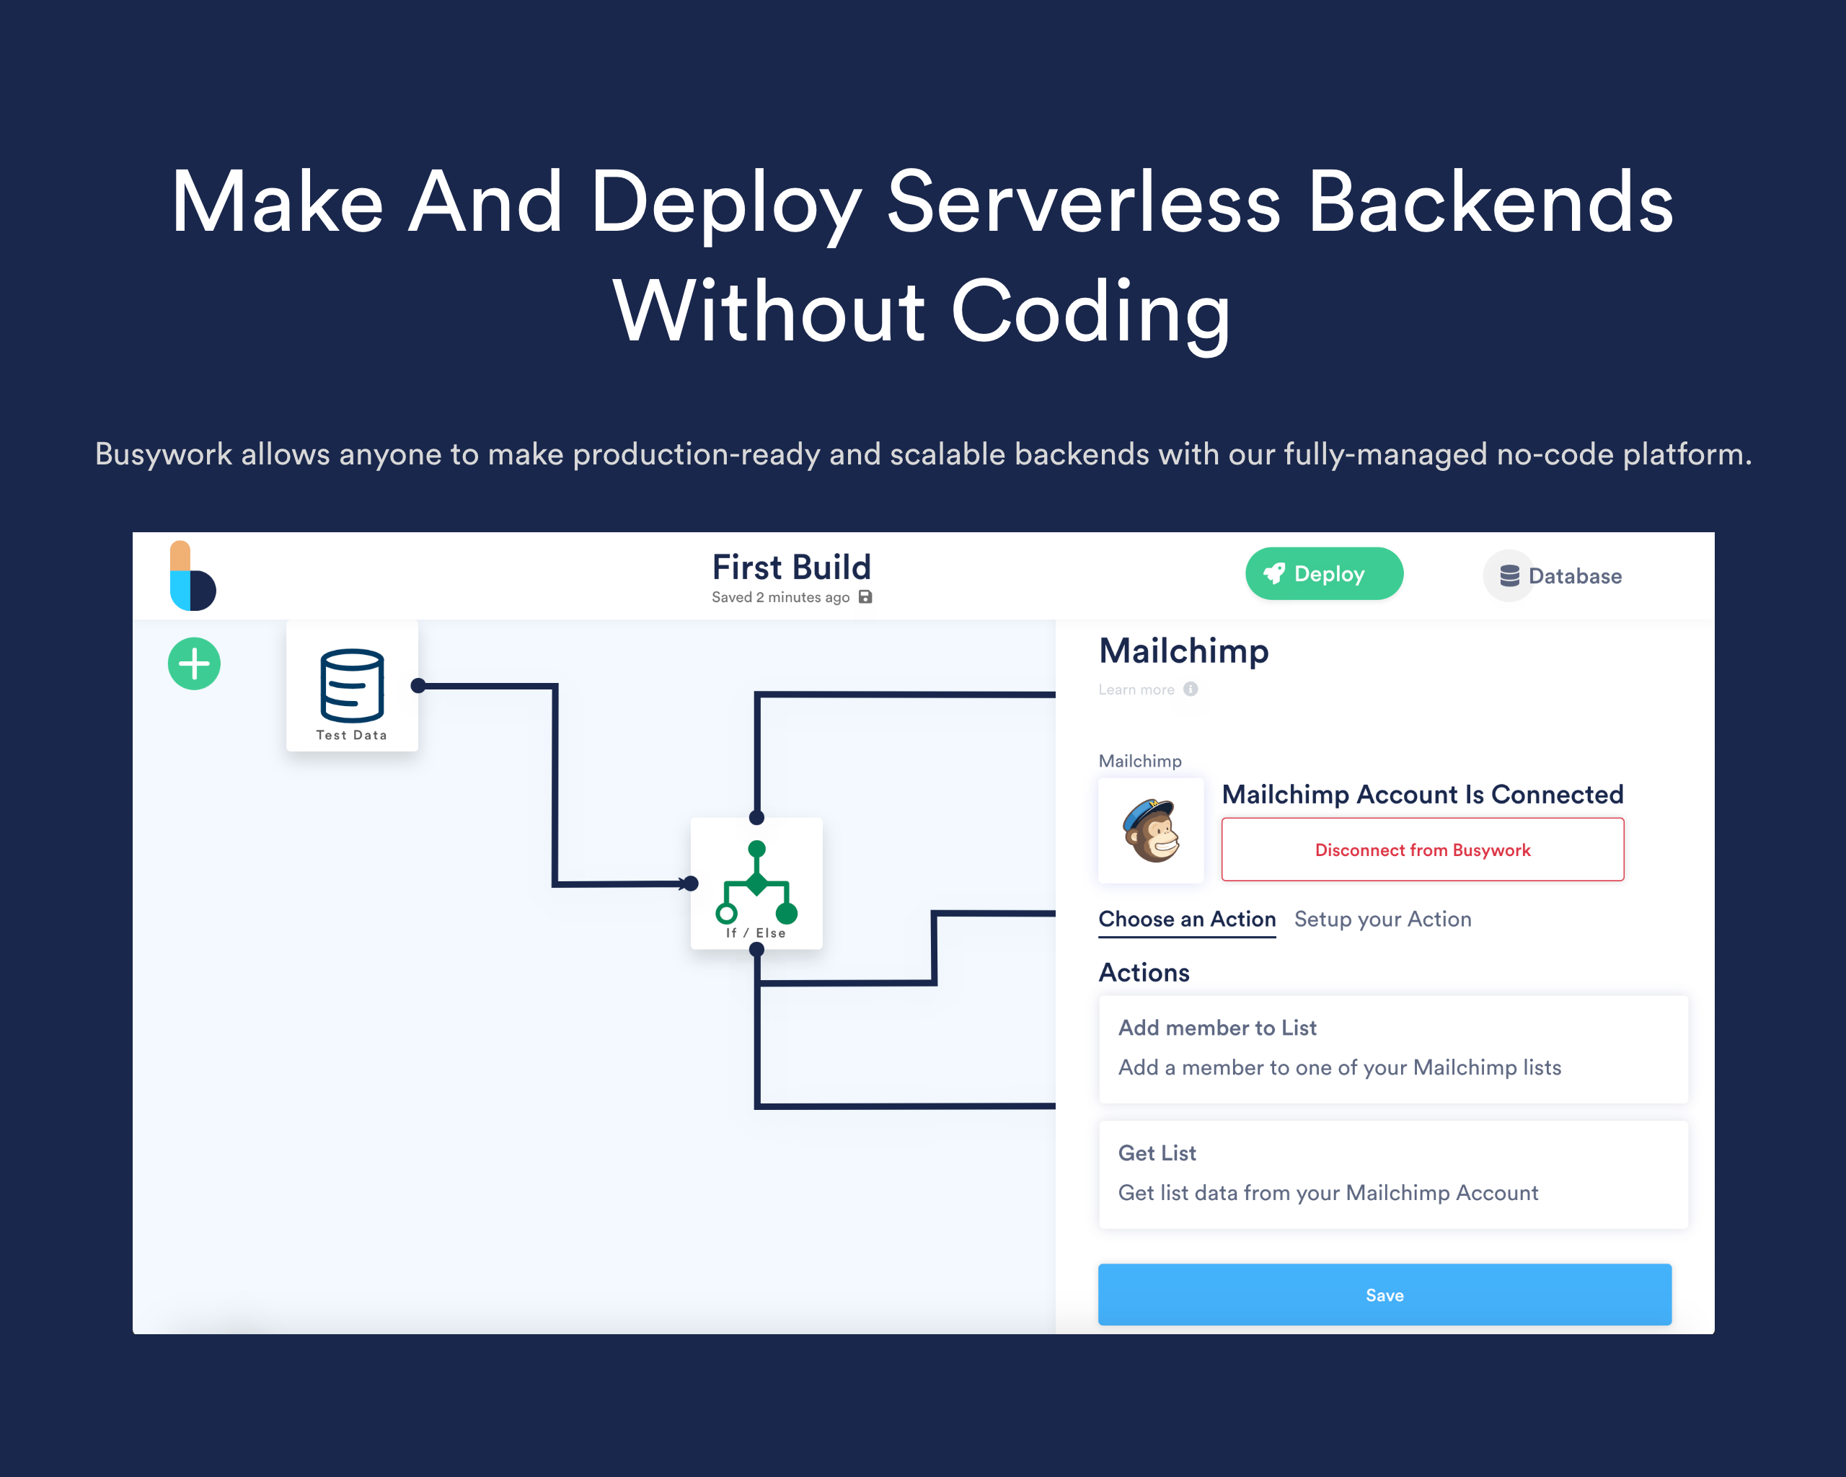This screenshot has width=1846, height=1477.
Task: Switch to Setup your Action tab
Action: pyautogui.click(x=1382, y=919)
